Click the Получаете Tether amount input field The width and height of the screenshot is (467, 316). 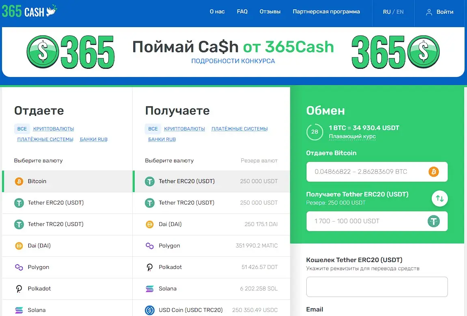377,221
